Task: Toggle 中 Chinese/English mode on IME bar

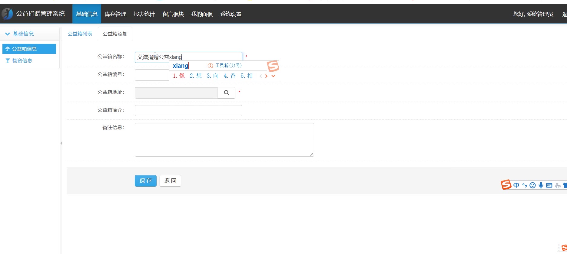Action: pos(516,185)
